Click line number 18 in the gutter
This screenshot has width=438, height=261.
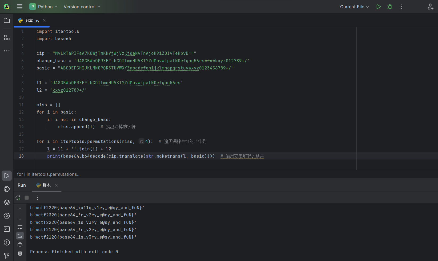pos(21,156)
